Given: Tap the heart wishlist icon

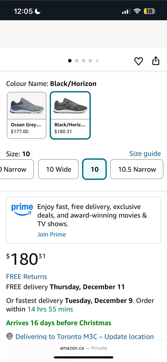Looking at the screenshot, I should click(138, 61).
